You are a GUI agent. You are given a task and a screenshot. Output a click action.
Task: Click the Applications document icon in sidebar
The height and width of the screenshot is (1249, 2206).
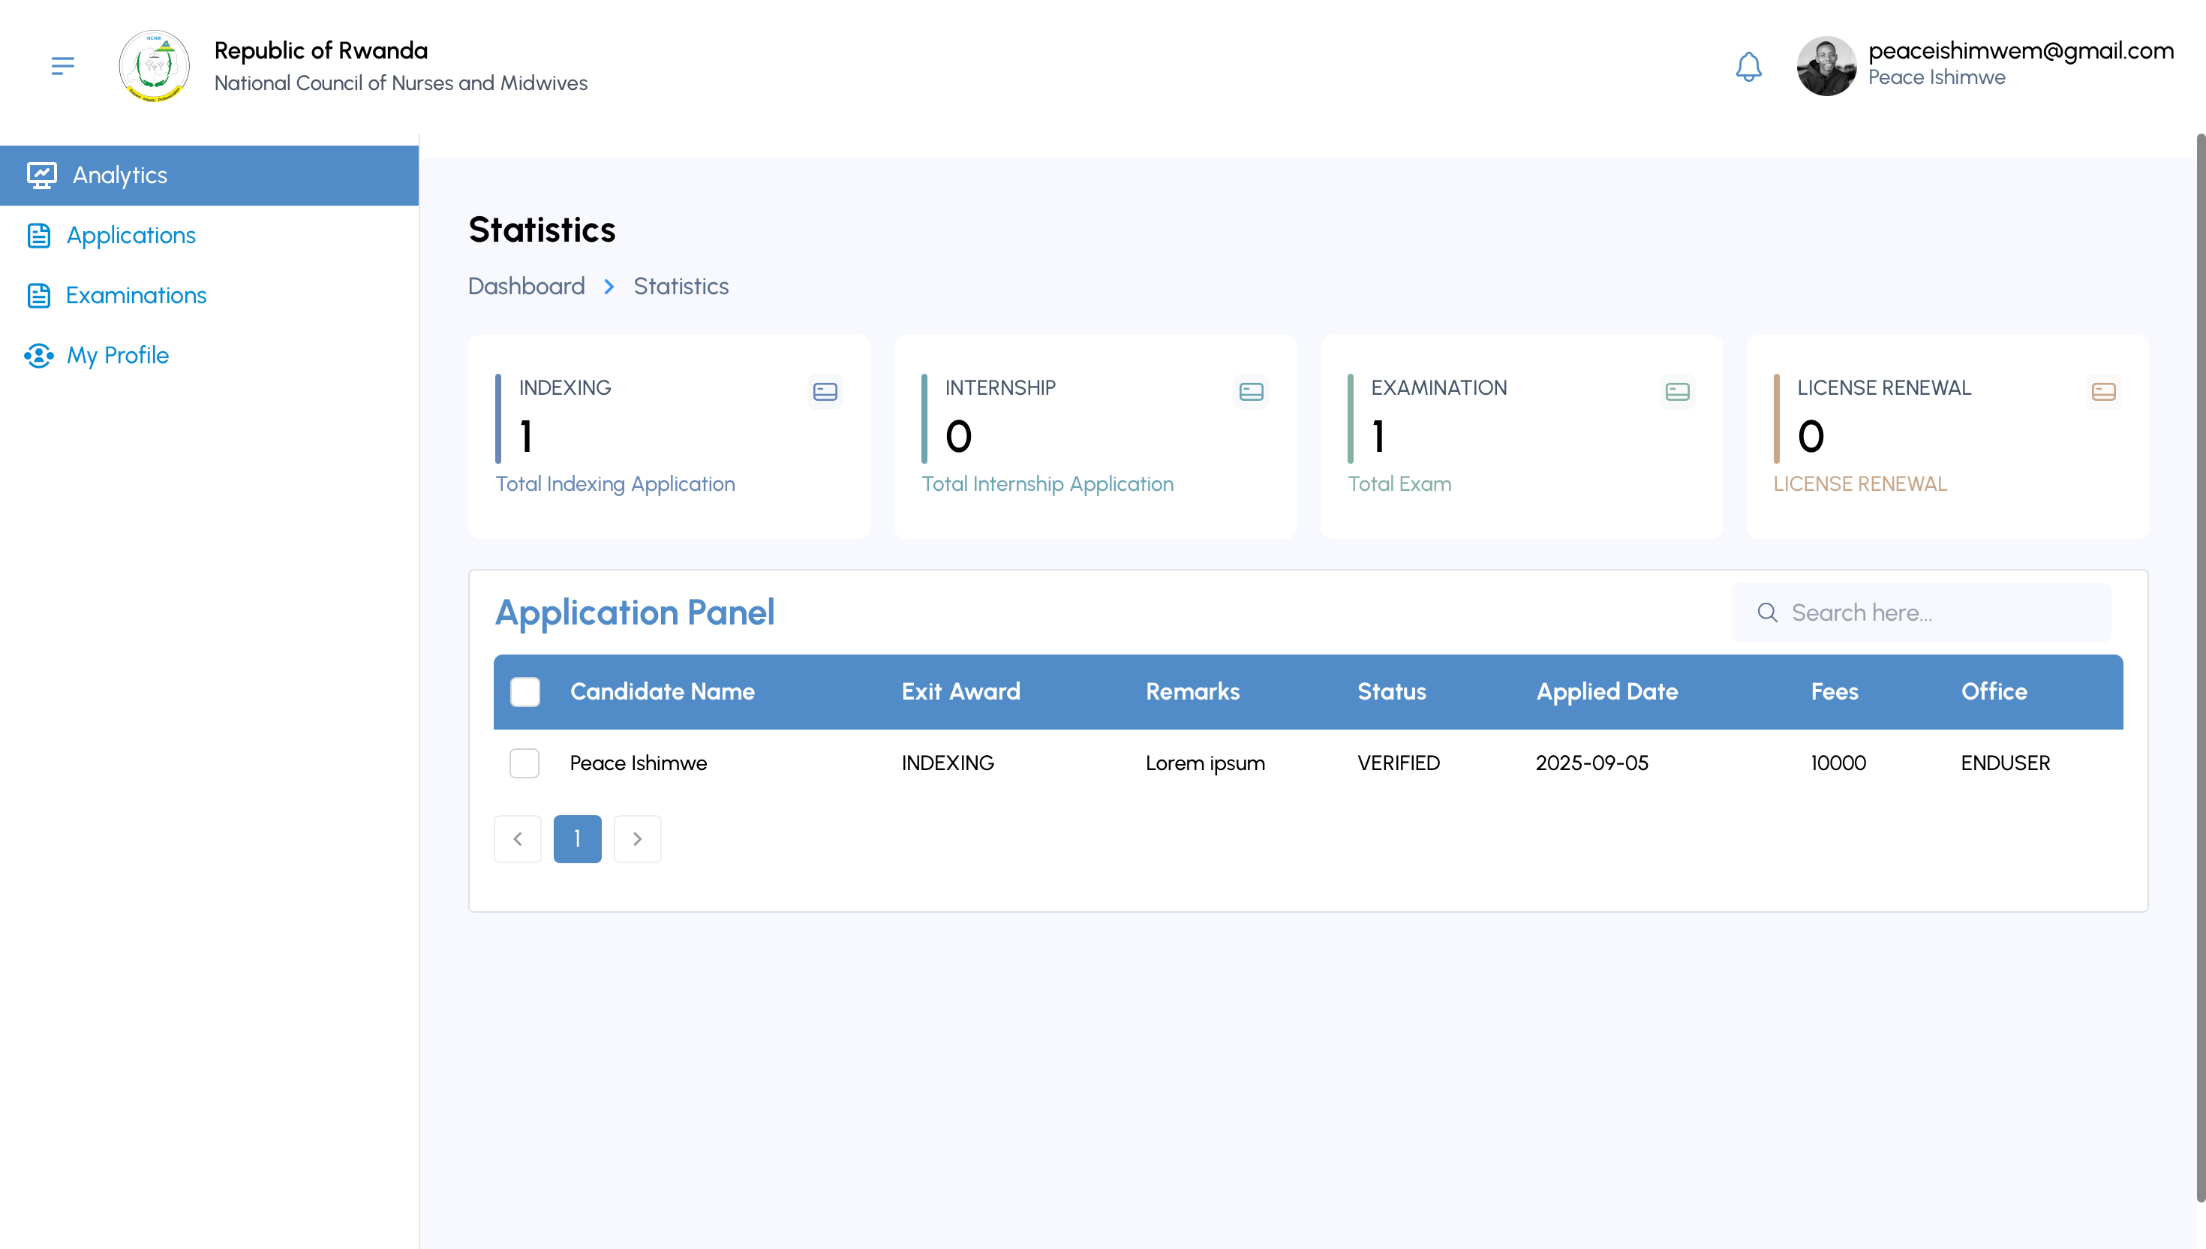38,235
